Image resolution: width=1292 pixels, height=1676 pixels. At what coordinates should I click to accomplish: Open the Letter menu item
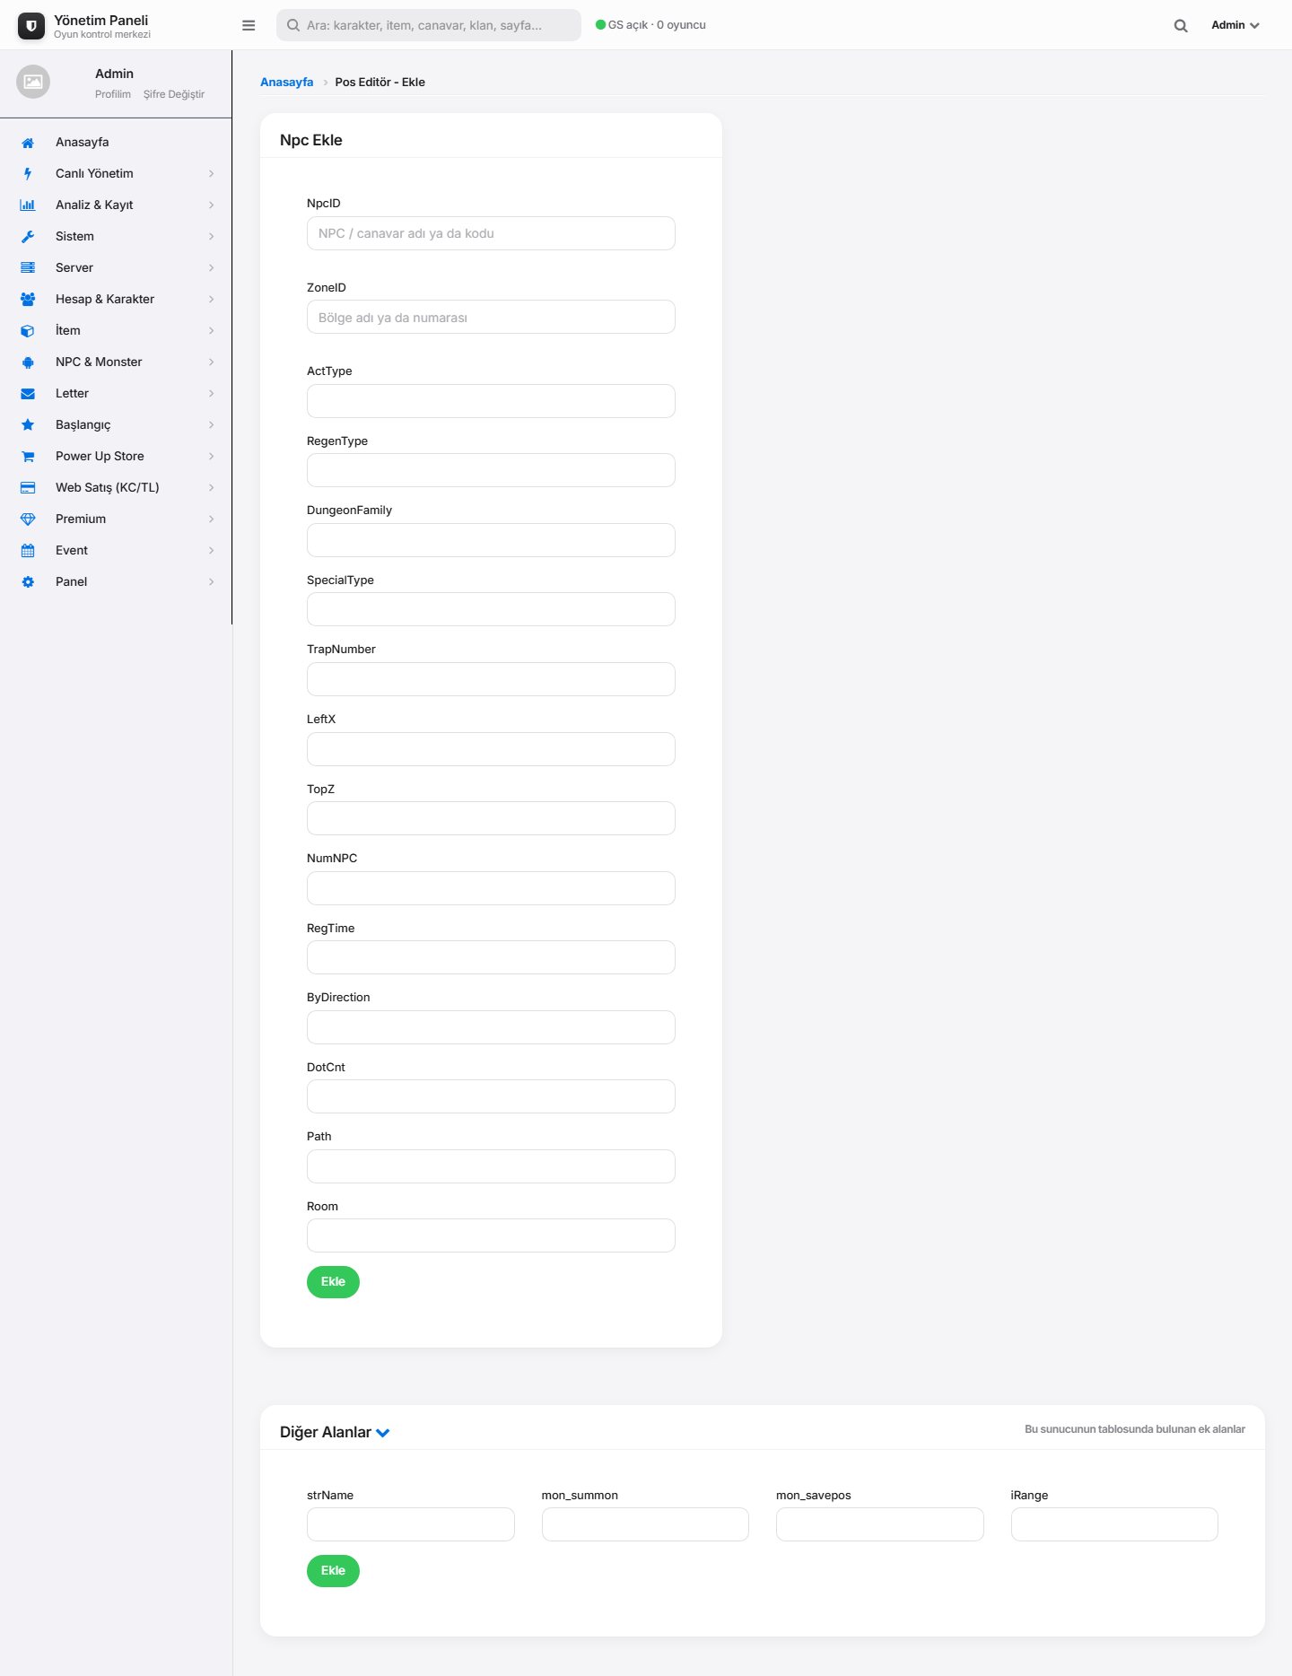click(x=117, y=394)
